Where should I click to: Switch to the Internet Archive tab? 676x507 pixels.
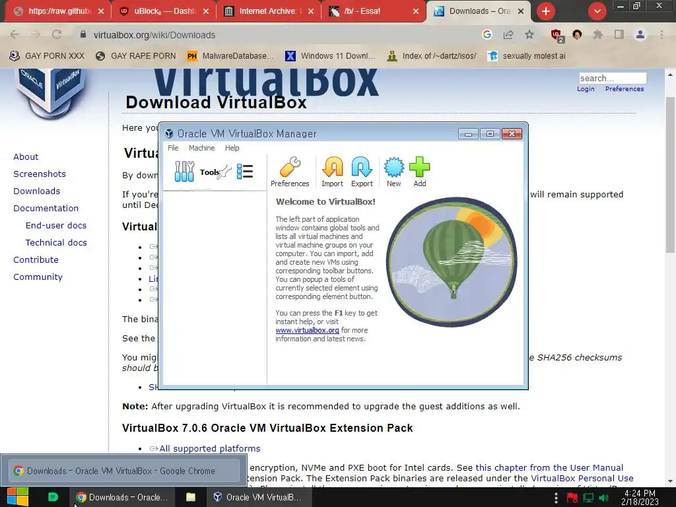coord(269,11)
